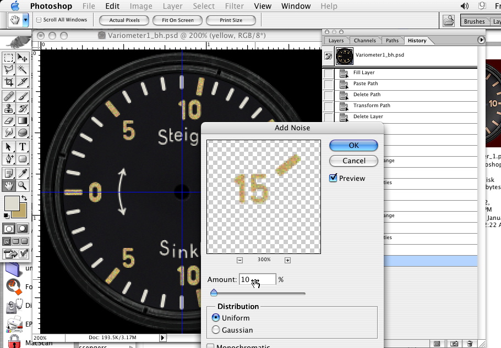Confirm Add Noise with OK
501x348 pixels.
353,145
